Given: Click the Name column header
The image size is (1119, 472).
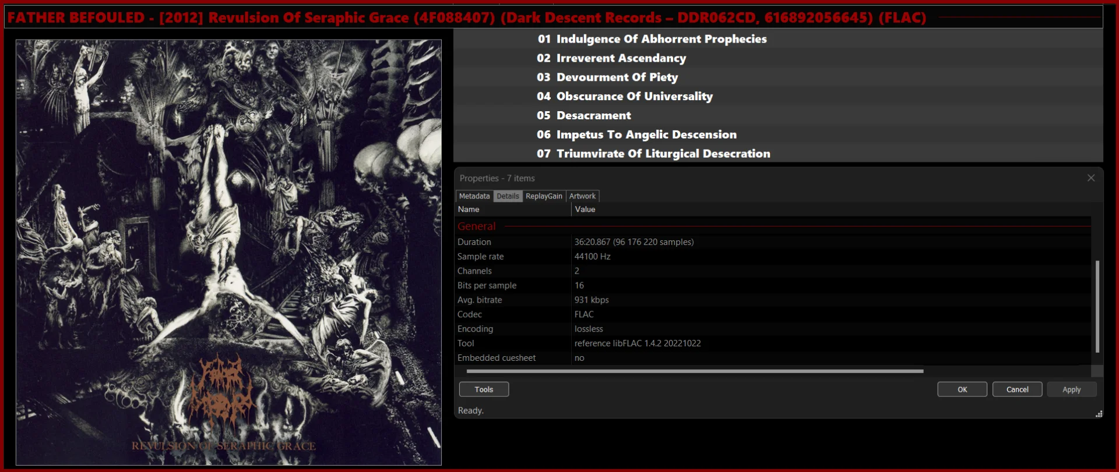Looking at the screenshot, I should point(513,210).
